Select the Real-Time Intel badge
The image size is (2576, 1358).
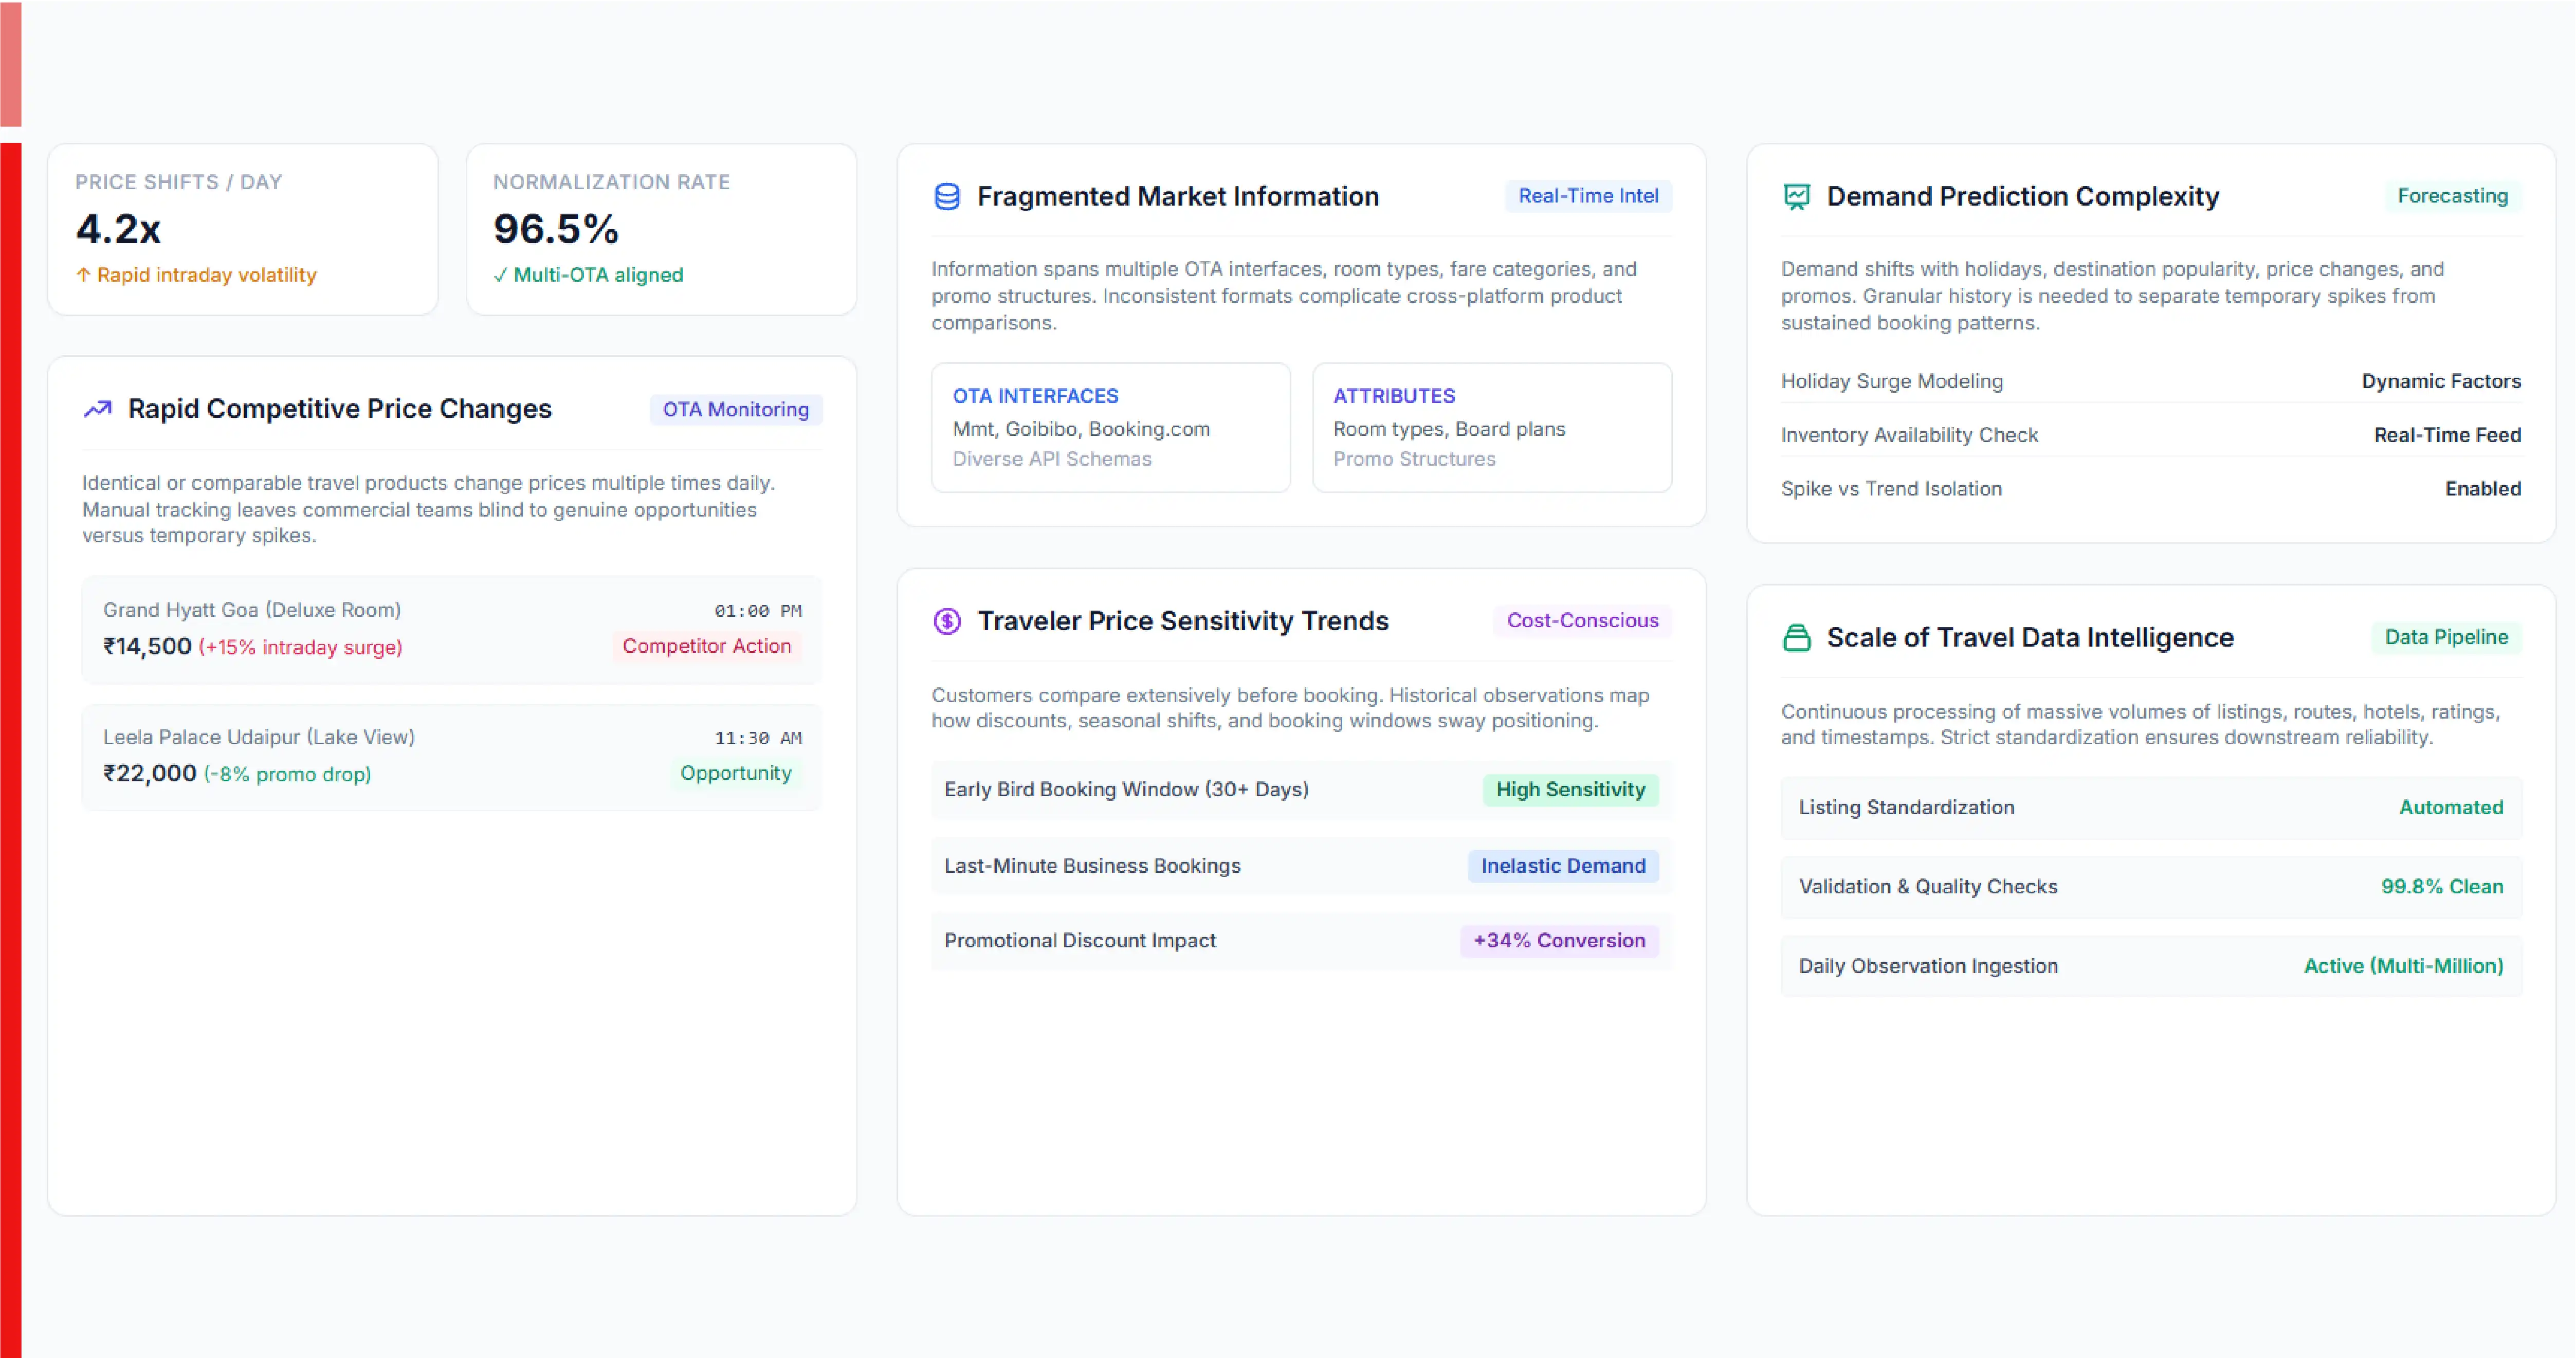coord(1587,196)
